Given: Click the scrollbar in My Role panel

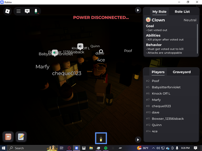Looking at the screenshot, I should pyautogui.click(x=197, y=39).
